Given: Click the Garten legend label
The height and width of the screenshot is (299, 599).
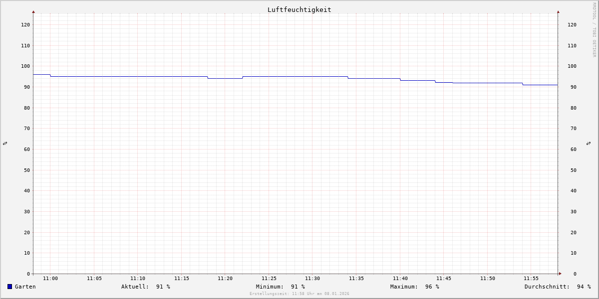Looking at the screenshot, I should point(25,287).
